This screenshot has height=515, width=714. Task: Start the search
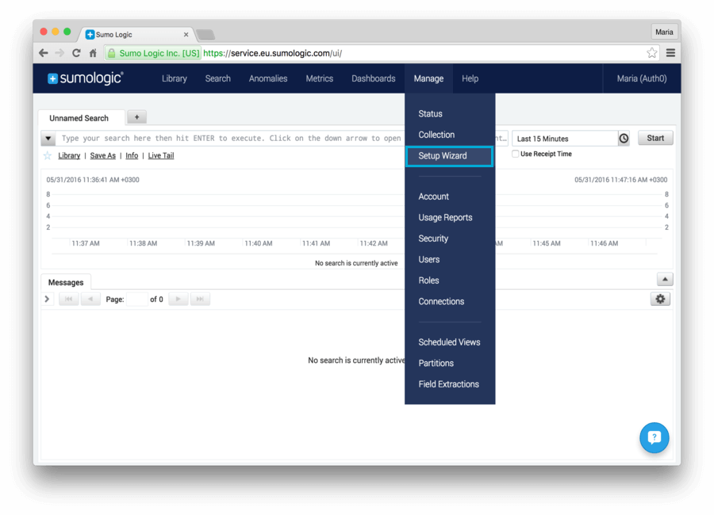655,138
